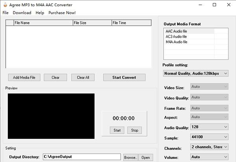Viewport: 236px width, 162px height.
Task: Expand the Profile setting dropdown
Action: tap(195, 74)
